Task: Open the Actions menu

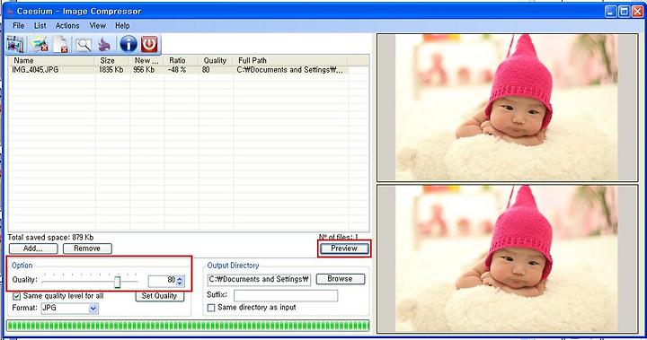Action: pos(67,25)
